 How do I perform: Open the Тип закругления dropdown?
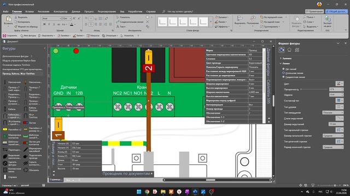coord(333,113)
